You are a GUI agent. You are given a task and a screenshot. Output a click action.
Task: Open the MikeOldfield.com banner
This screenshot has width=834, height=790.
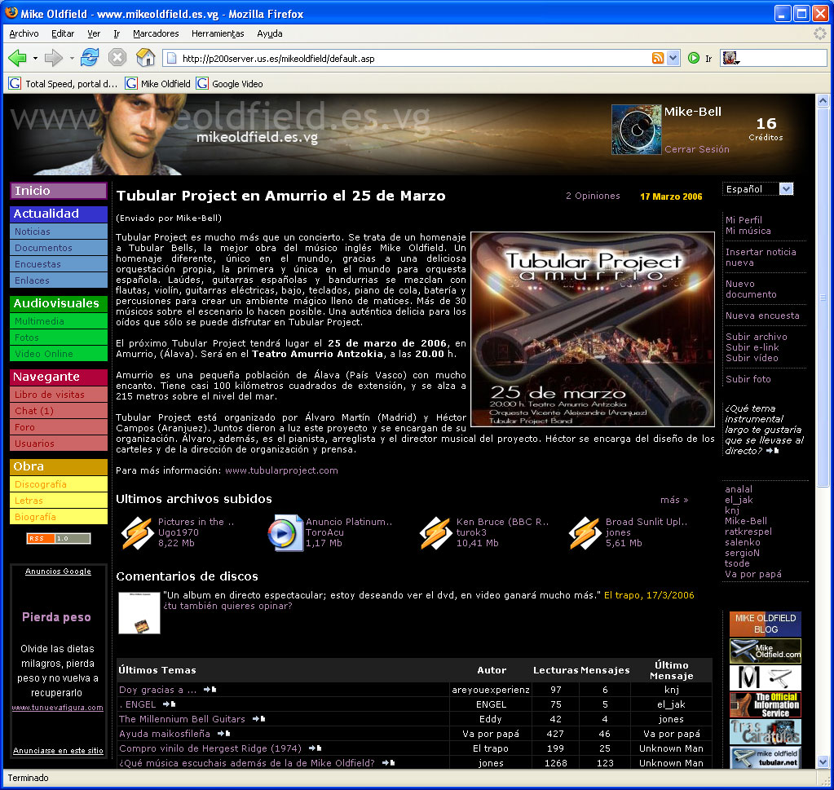click(766, 651)
